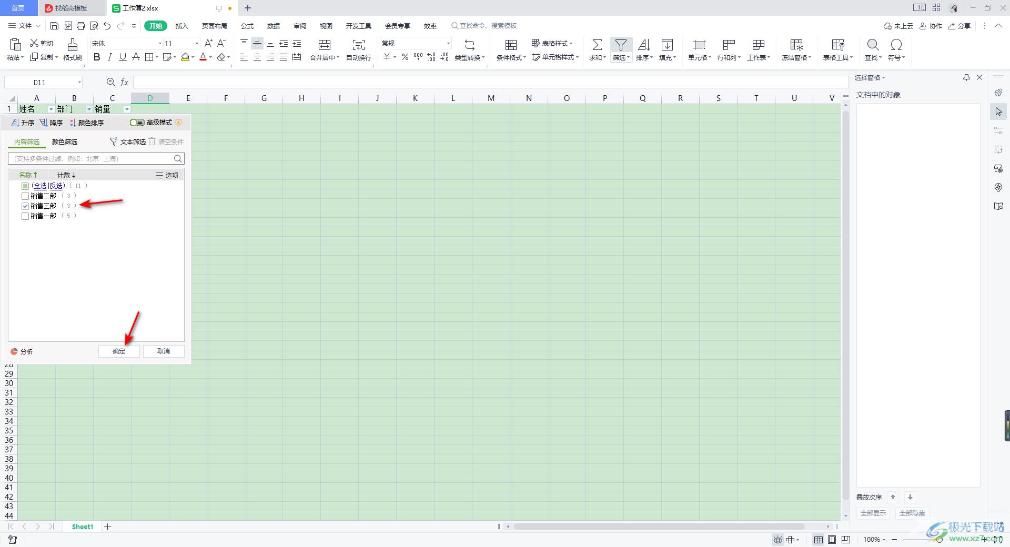Pin the selection pane

pos(966,77)
